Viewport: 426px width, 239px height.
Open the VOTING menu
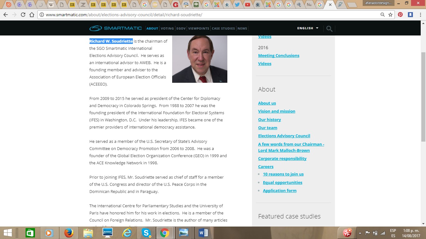[x=167, y=28]
